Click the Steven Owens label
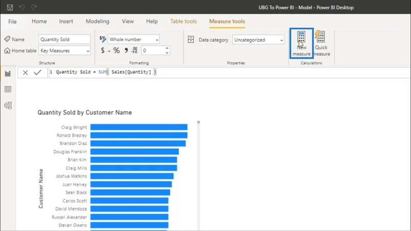 tap(72, 225)
